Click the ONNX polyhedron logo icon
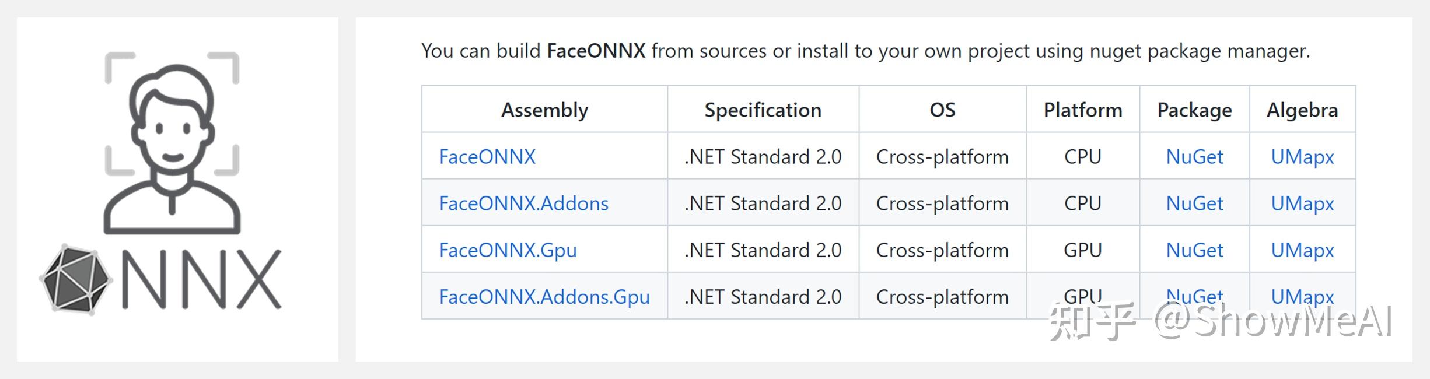 [x=75, y=279]
